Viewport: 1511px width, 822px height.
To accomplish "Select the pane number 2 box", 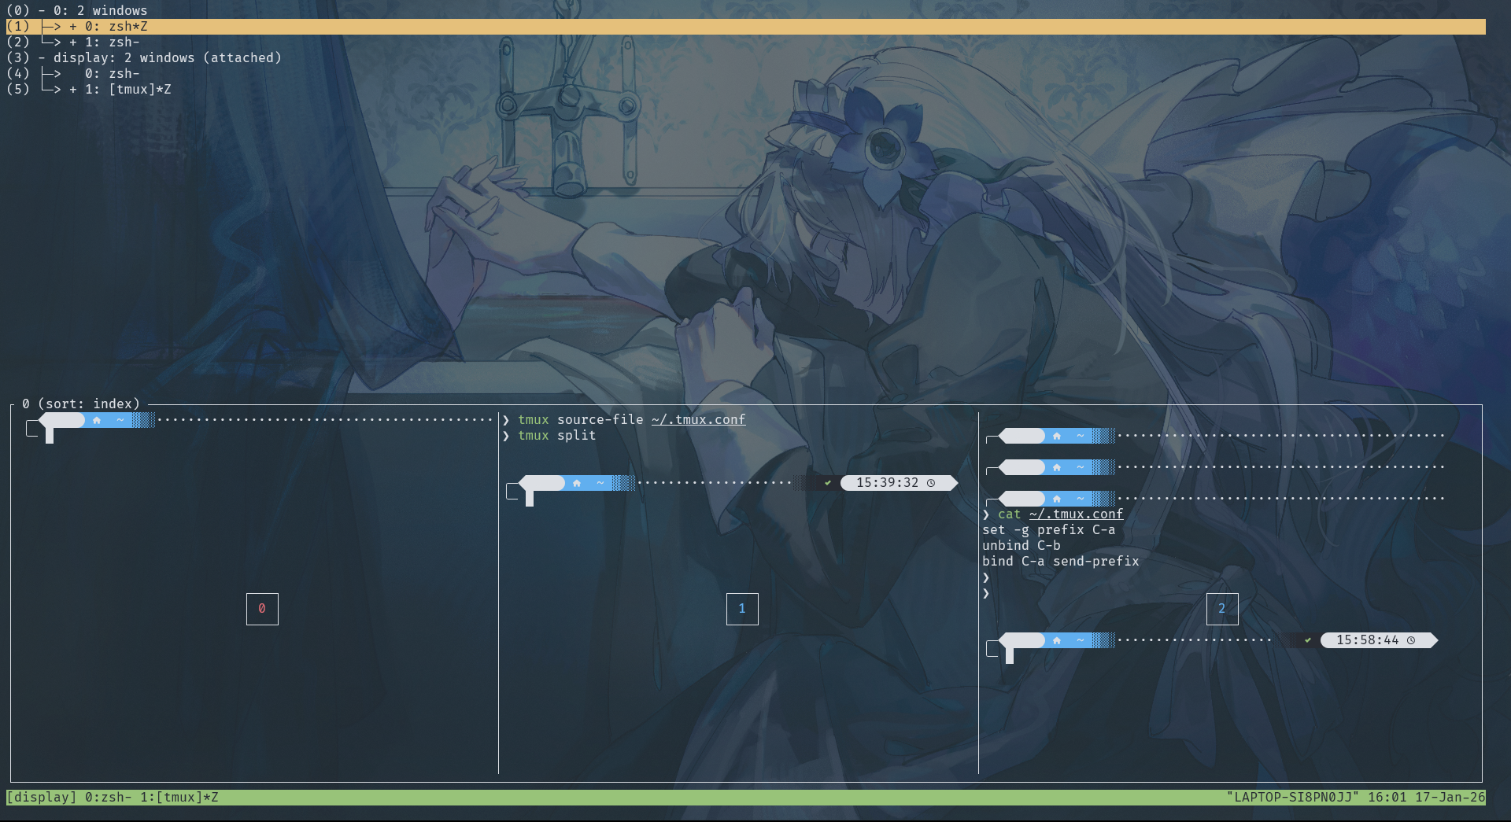I will click(1222, 609).
